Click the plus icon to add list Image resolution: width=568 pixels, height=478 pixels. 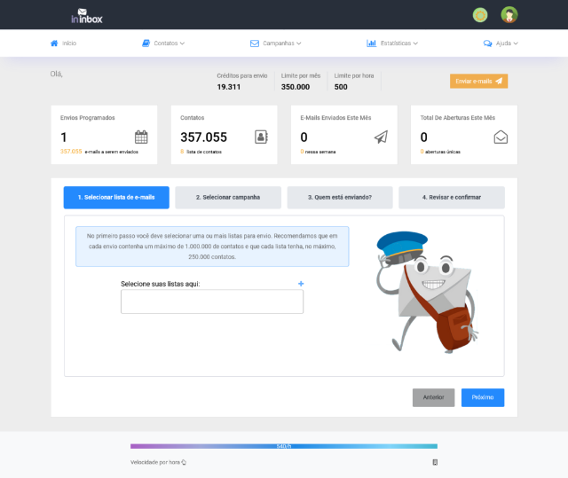(x=301, y=284)
